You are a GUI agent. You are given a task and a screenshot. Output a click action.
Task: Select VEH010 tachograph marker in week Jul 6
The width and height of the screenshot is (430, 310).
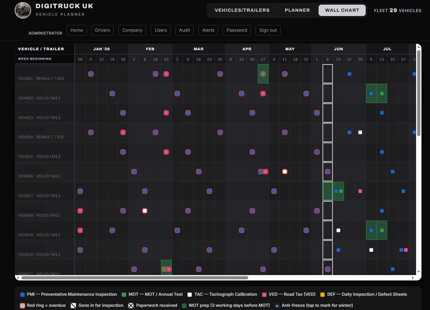tap(371, 250)
